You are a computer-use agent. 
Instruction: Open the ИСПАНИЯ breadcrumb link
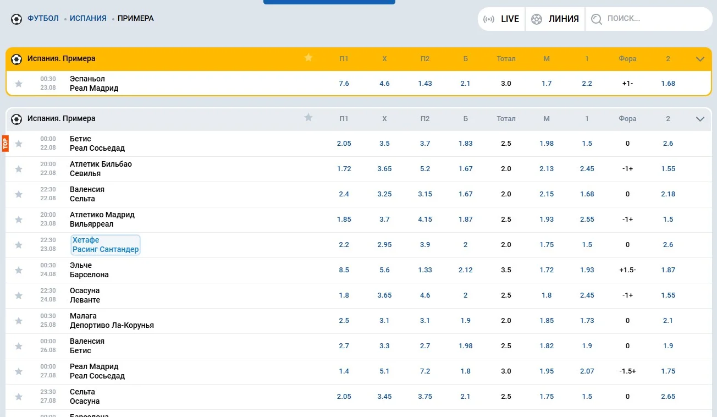click(x=88, y=19)
